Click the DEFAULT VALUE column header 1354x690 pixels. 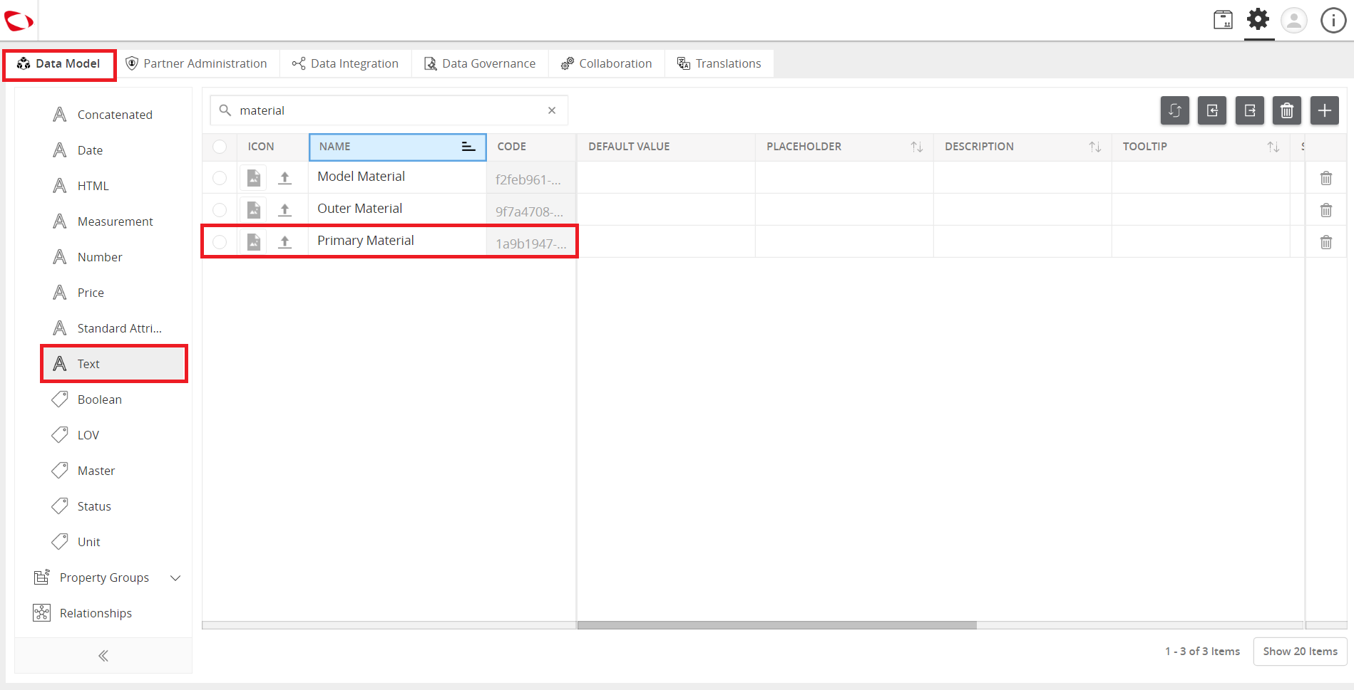666,147
